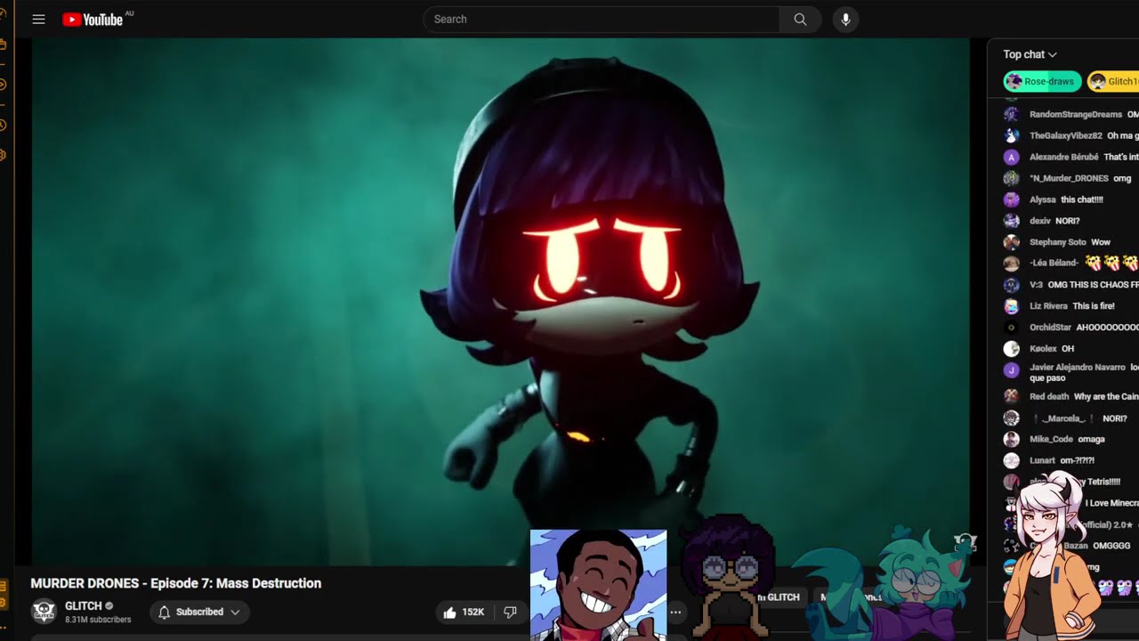
Task: Click Alexandre Bérubé's purple A avatar
Action: click(1011, 157)
